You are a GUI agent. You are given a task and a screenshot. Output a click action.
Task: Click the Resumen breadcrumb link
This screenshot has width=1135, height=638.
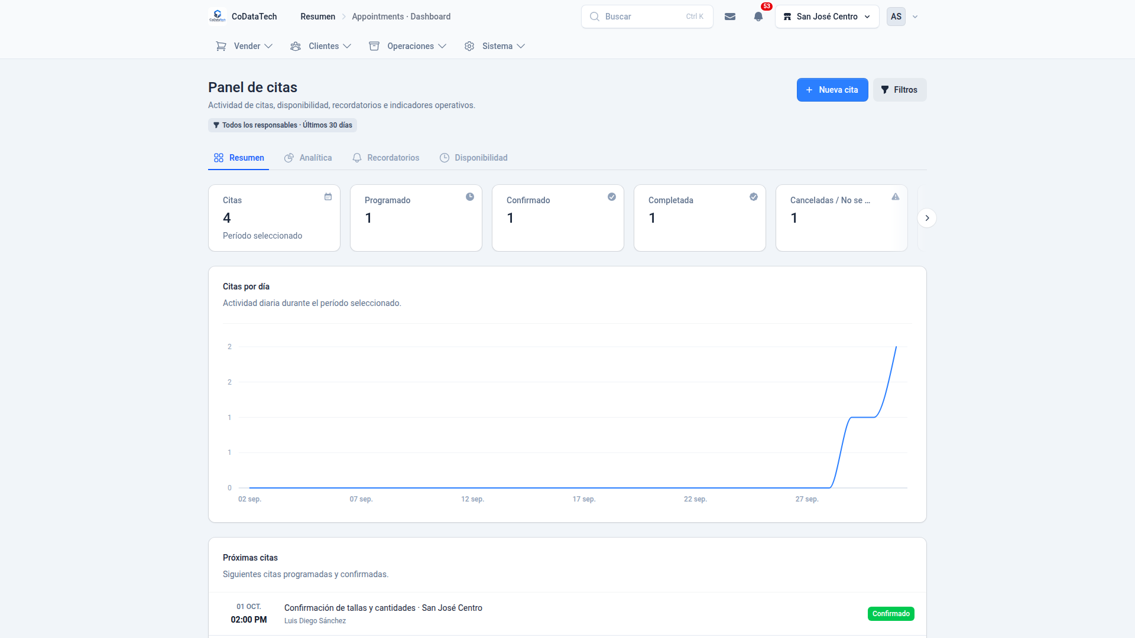click(x=317, y=17)
